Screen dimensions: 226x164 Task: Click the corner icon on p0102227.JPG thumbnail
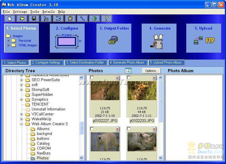(118, 78)
